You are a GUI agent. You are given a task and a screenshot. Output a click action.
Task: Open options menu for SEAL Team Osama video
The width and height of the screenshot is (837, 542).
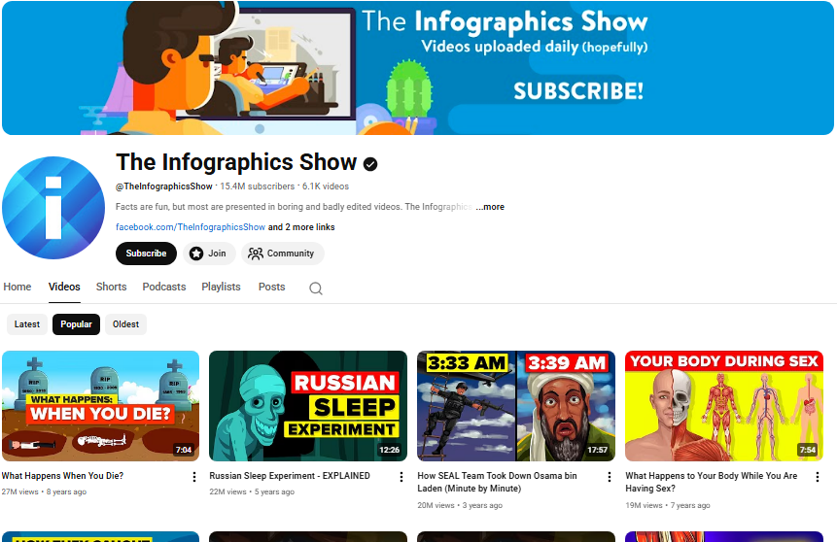tap(610, 477)
